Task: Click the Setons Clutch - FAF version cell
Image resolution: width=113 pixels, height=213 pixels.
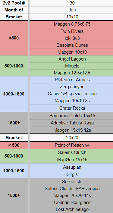Action: (x=71, y=189)
